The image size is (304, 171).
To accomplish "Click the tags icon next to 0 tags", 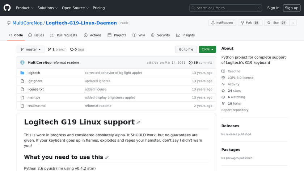I will (x=72, y=50).
